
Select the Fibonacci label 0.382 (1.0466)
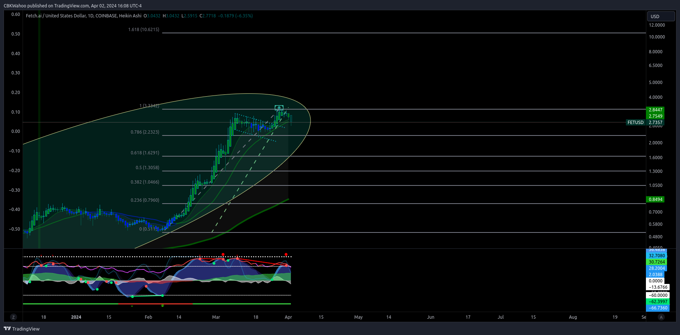145,182
